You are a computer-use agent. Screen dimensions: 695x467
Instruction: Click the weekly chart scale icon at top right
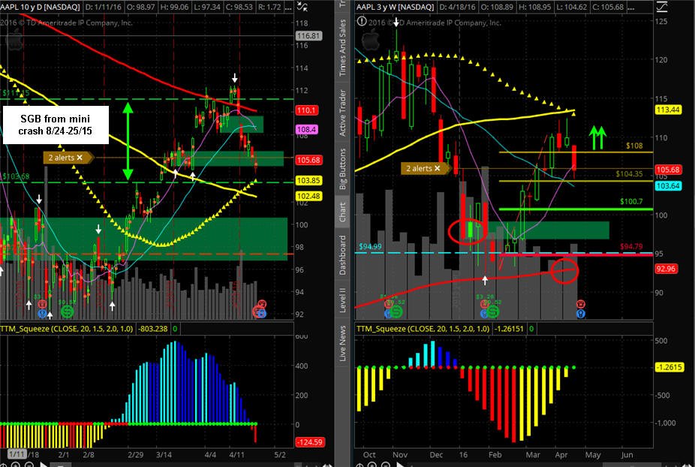point(661,7)
